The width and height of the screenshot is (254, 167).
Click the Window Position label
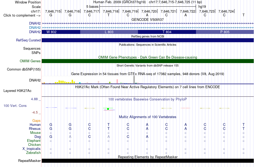[x=28, y=2]
